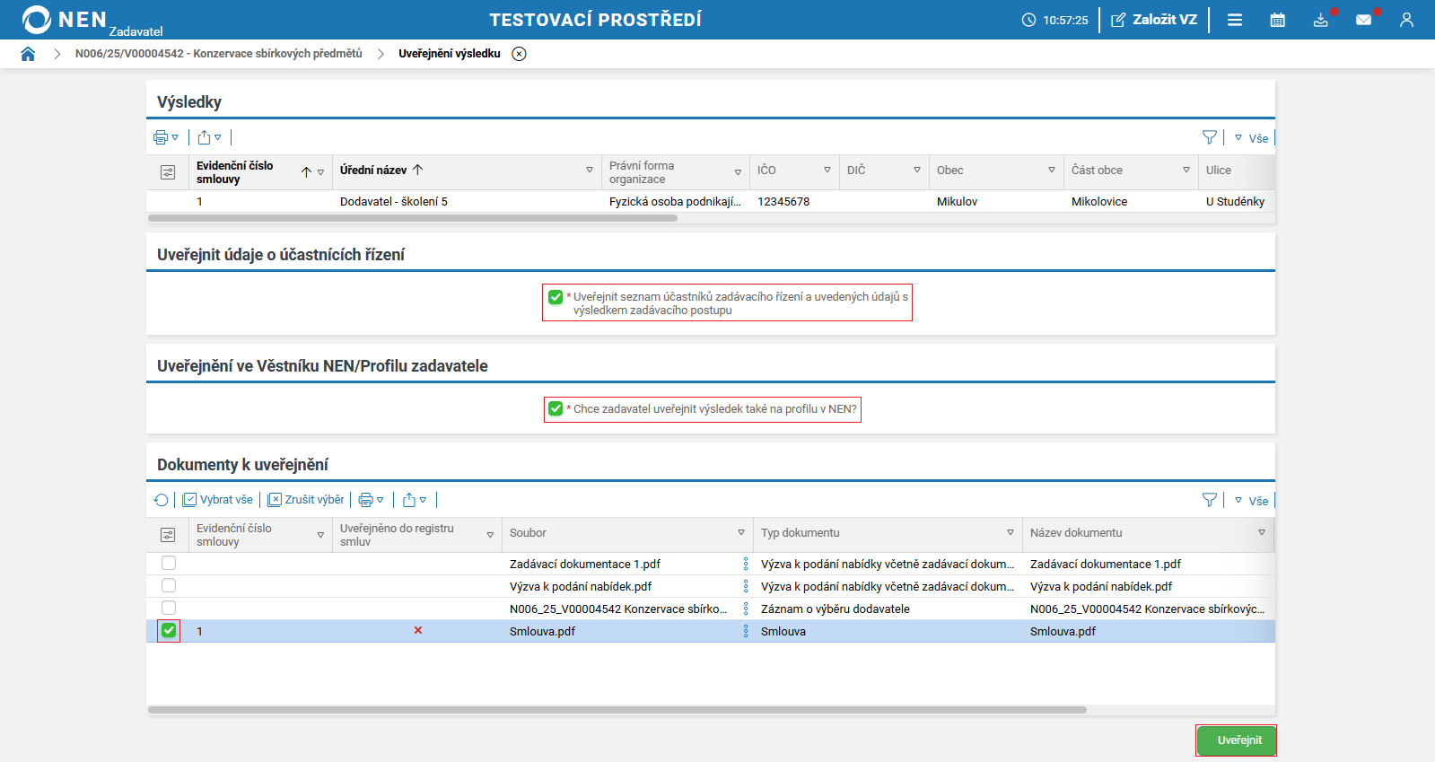Click the Založit VZ button

point(1154,20)
